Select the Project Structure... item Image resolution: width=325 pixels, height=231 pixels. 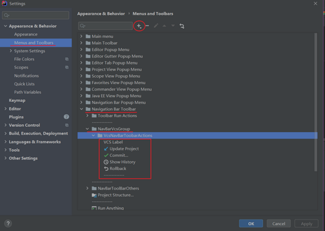(x=112, y=195)
